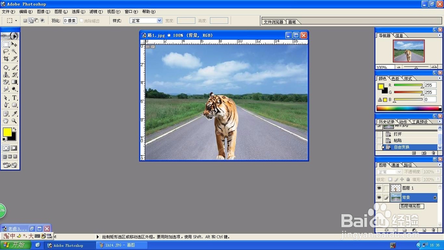Screen dimensions: 444x250
Task: Click intersect with selection icon
Action: (43, 20)
